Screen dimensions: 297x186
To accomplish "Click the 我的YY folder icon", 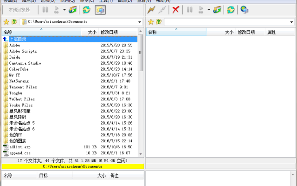I will pyautogui.click(x=6, y=135).
